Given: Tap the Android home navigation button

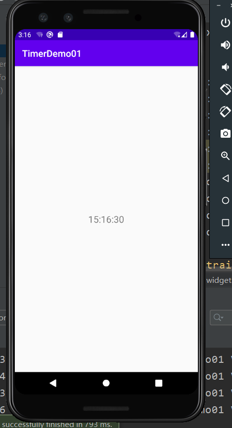Looking at the screenshot, I should tap(106, 383).
